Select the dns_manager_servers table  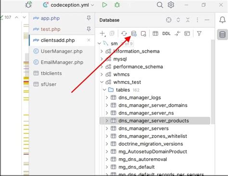(x=143, y=128)
